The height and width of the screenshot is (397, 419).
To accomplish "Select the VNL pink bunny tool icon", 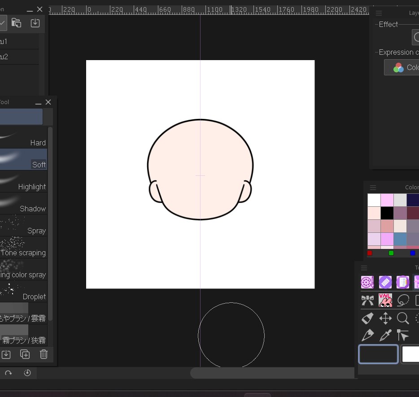I will (385, 300).
